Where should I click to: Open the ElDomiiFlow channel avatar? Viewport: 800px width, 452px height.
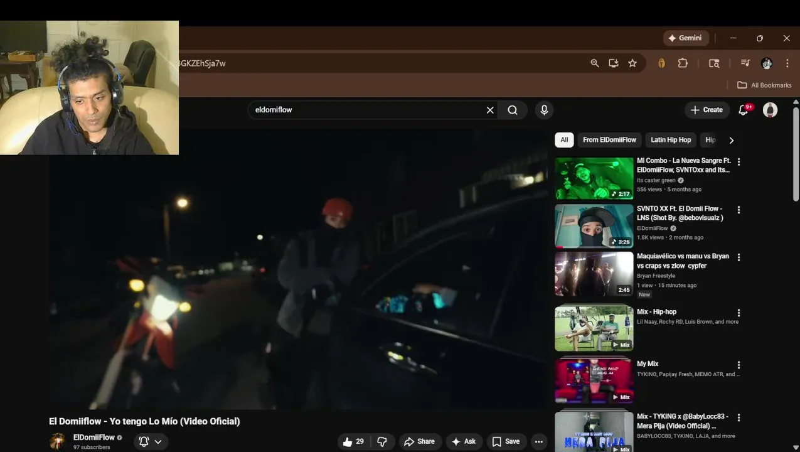click(58, 441)
